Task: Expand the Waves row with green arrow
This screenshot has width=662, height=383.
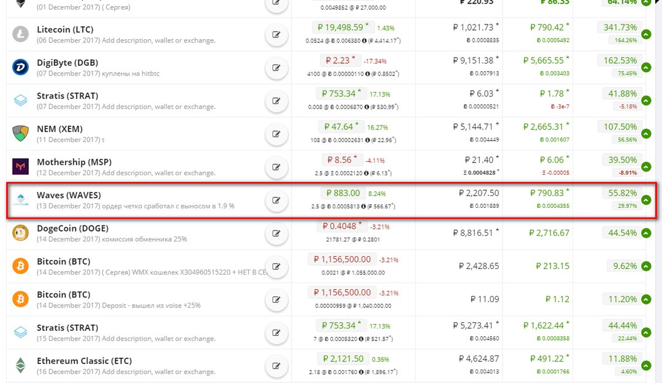Action: pyautogui.click(x=646, y=200)
